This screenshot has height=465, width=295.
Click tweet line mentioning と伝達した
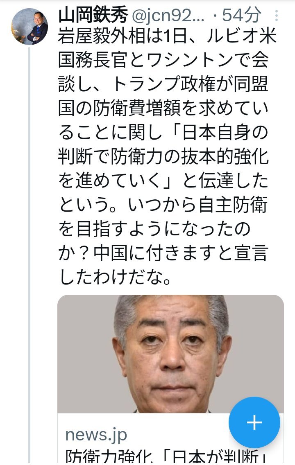pyautogui.click(x=163, y=181)
